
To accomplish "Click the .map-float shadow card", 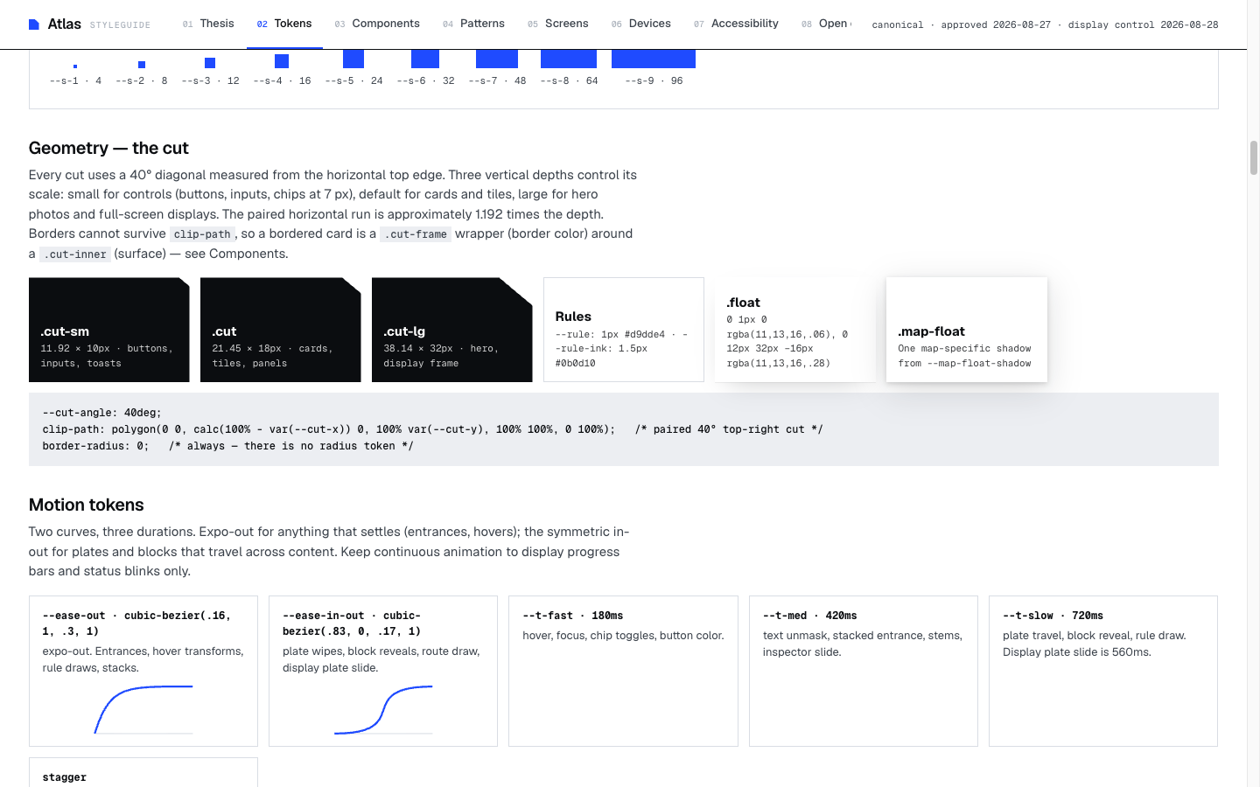I will pyautogui.click(x=967, y=330).
